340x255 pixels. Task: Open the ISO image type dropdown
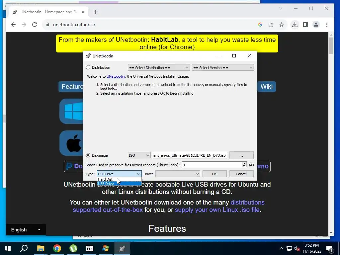pyautogui.click(x=139, y=155)
